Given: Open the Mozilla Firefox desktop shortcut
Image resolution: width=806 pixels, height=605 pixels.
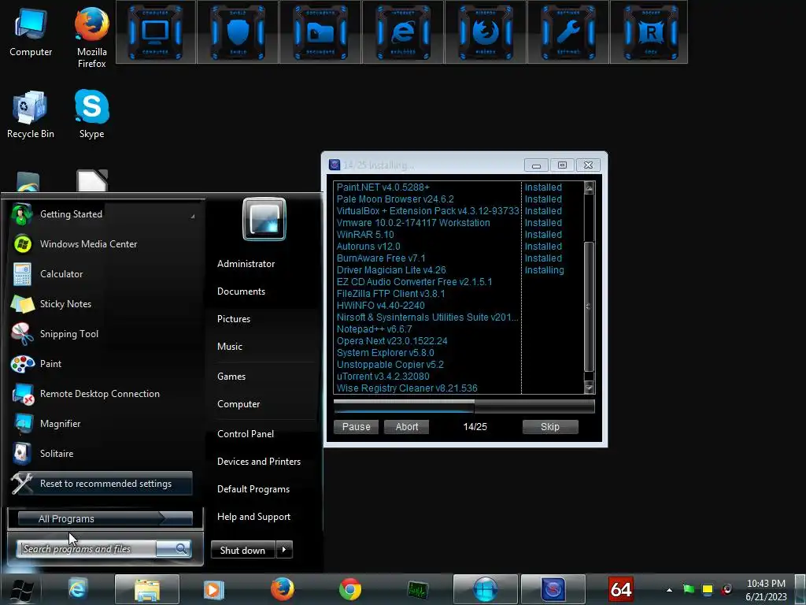Looking at the screenshot, I should (91, 37).
